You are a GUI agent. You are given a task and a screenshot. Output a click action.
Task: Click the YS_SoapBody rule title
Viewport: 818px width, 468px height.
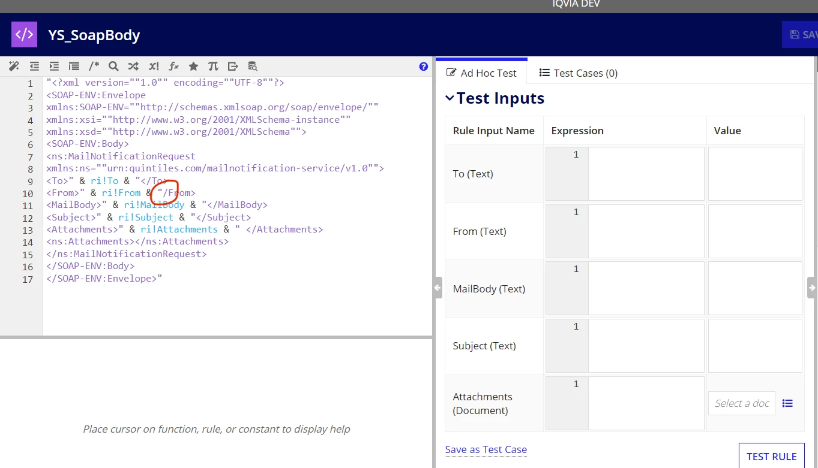[94, 35]
